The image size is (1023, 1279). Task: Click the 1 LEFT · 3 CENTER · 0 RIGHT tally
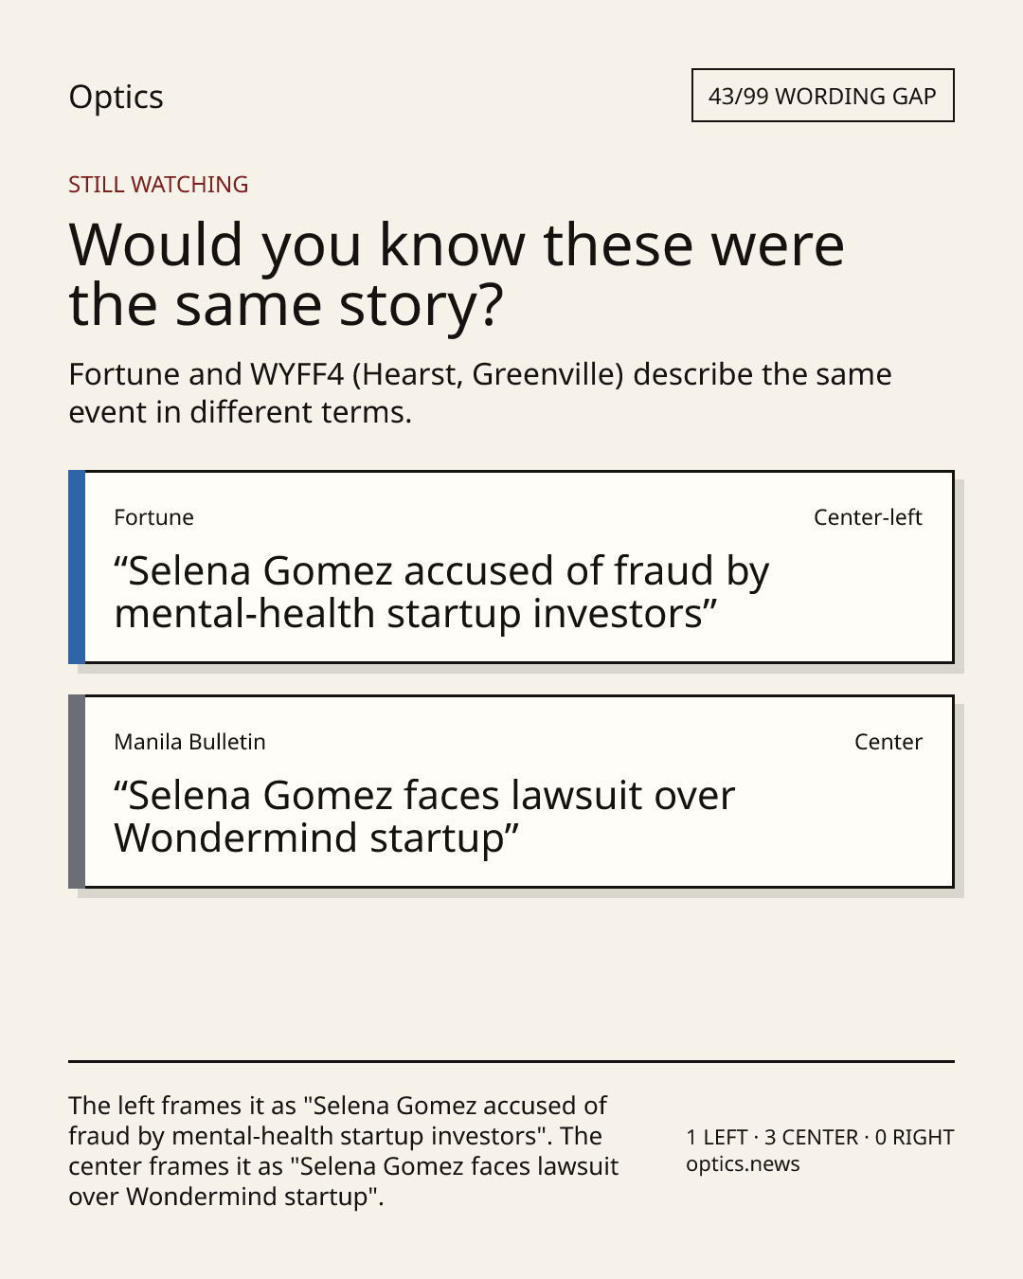[820, 1137]
